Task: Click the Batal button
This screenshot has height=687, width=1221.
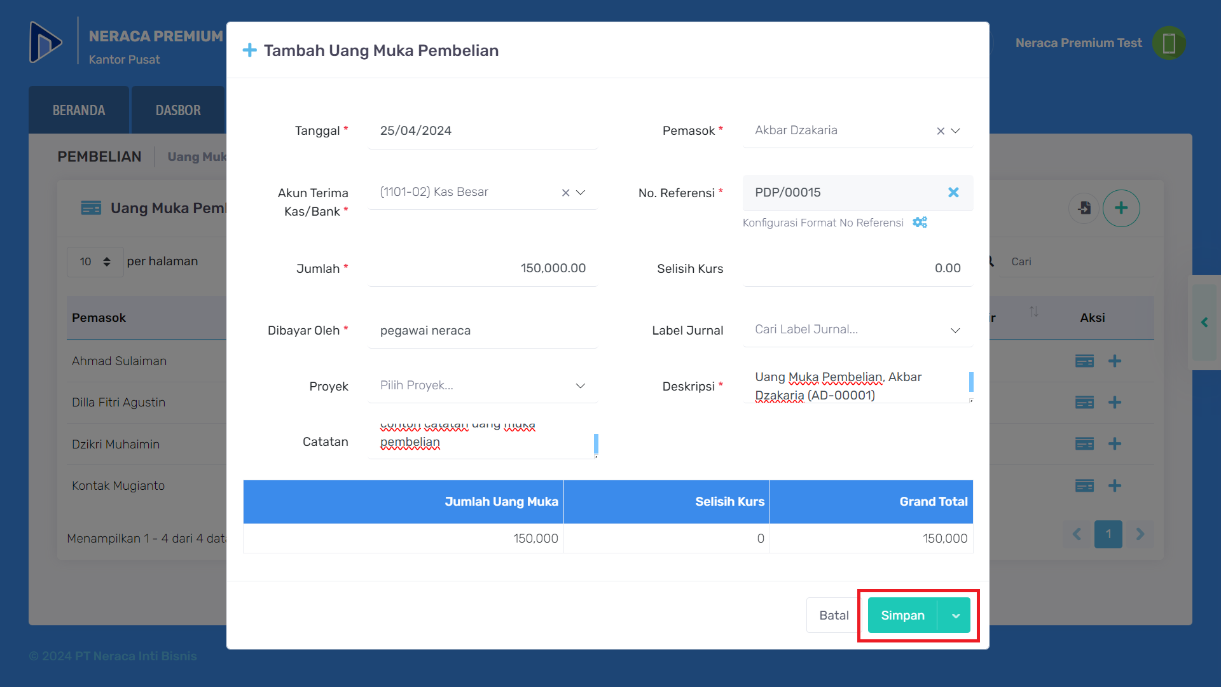Action: point(834,615)
